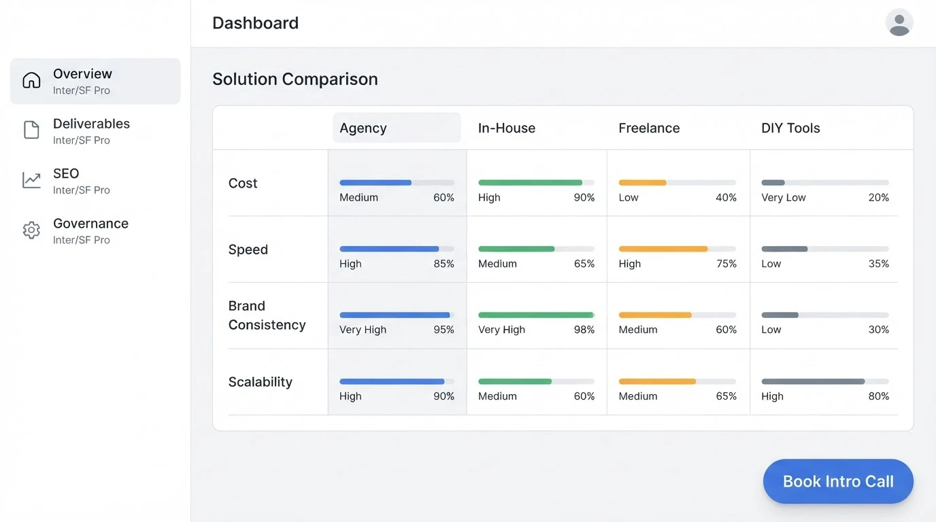Go to Deliverables in the sidebar

point(95,130)
